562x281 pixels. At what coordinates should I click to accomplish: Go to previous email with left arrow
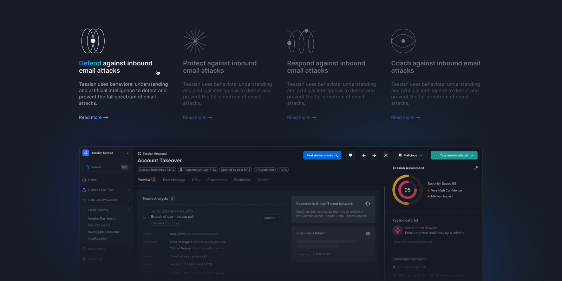[x=364, y=155]
